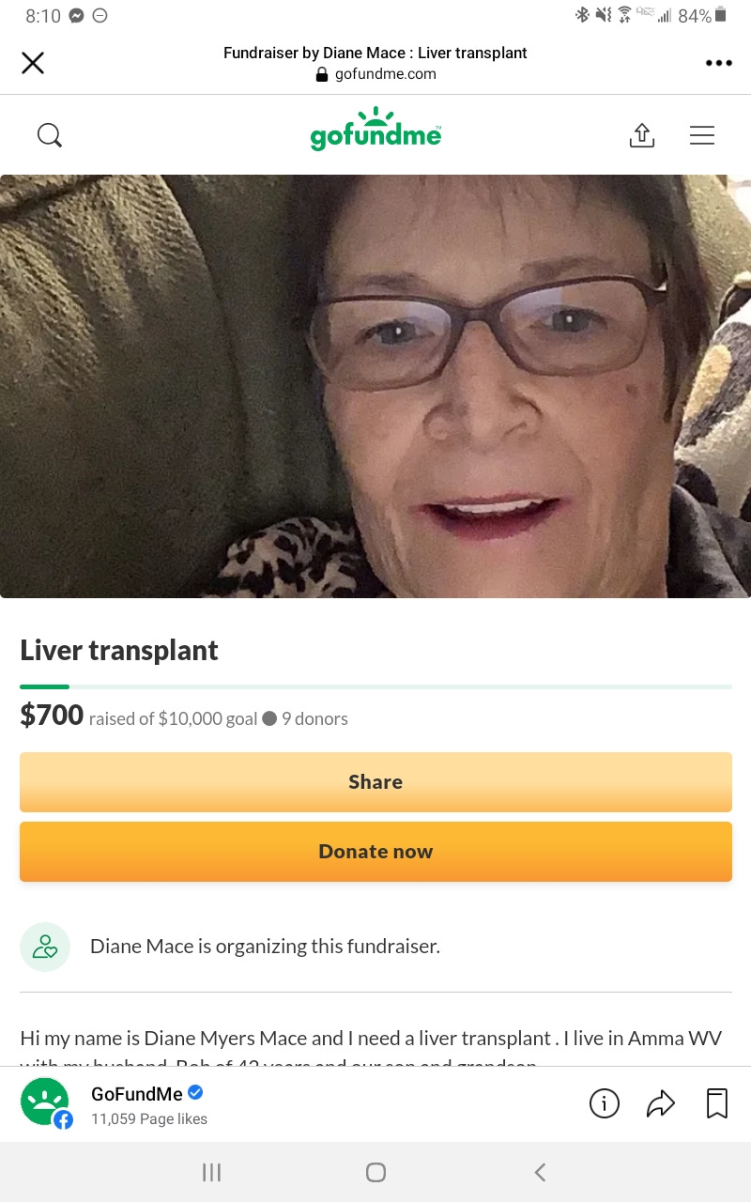Tap the Android home button
The width and height of the screenshot is (751, 1202).
[375, 1172]
